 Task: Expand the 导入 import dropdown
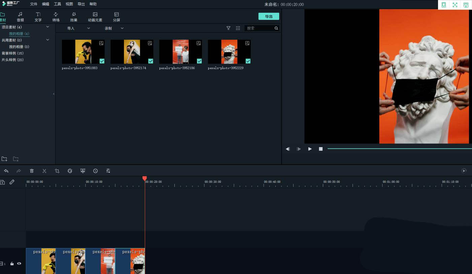click(x=79, y=28)
